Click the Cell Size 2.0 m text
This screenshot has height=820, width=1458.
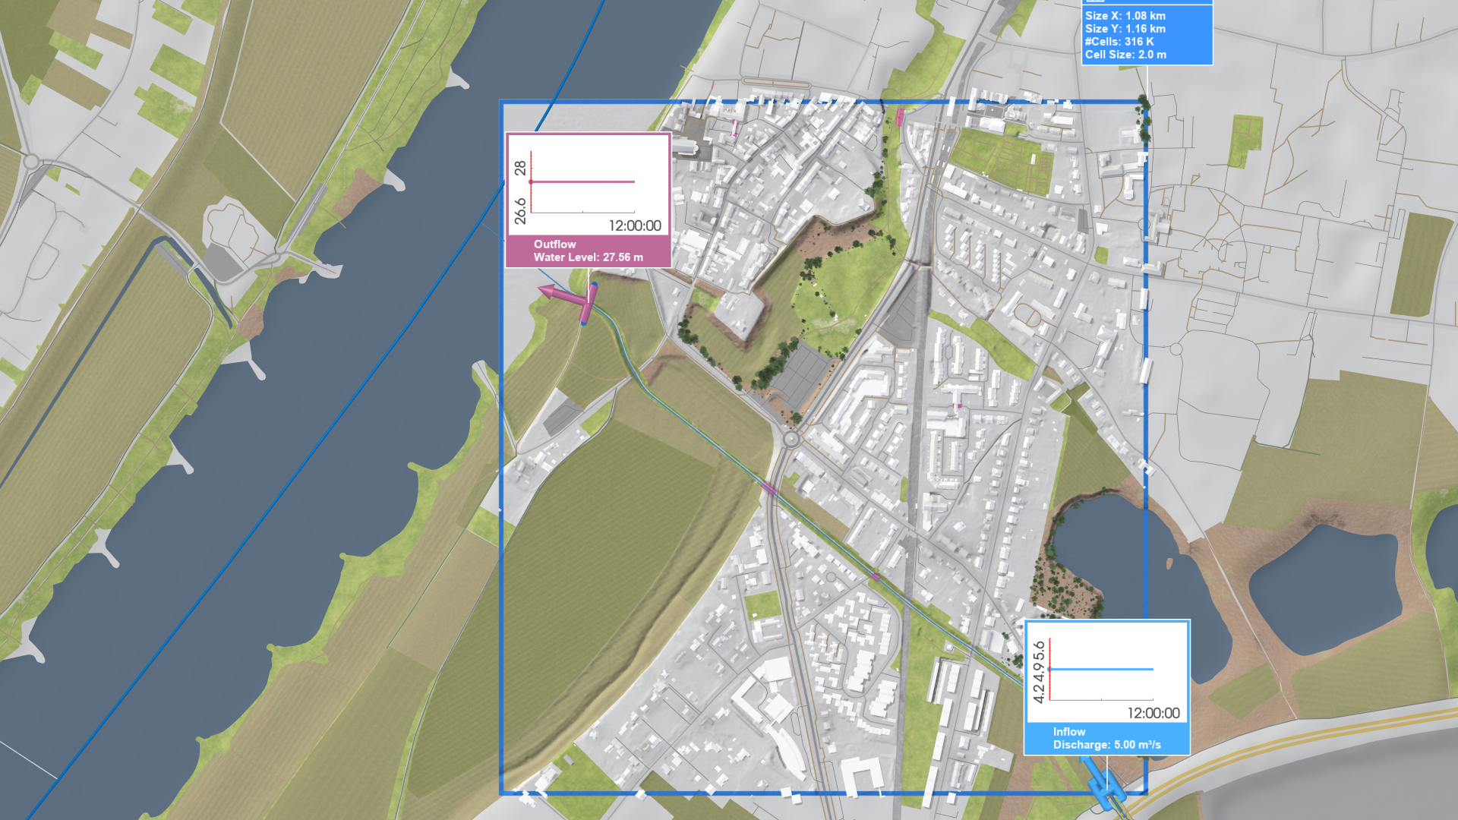[x=1125, y=55]
